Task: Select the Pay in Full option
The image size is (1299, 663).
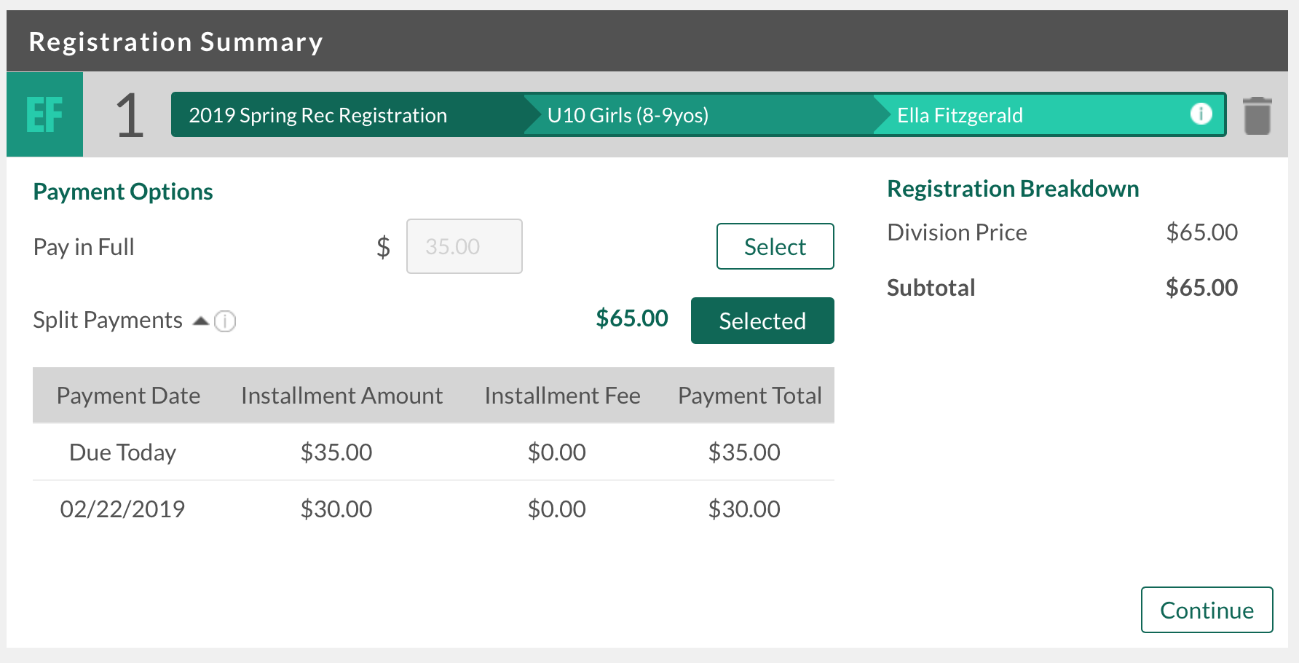Action: 775,246
